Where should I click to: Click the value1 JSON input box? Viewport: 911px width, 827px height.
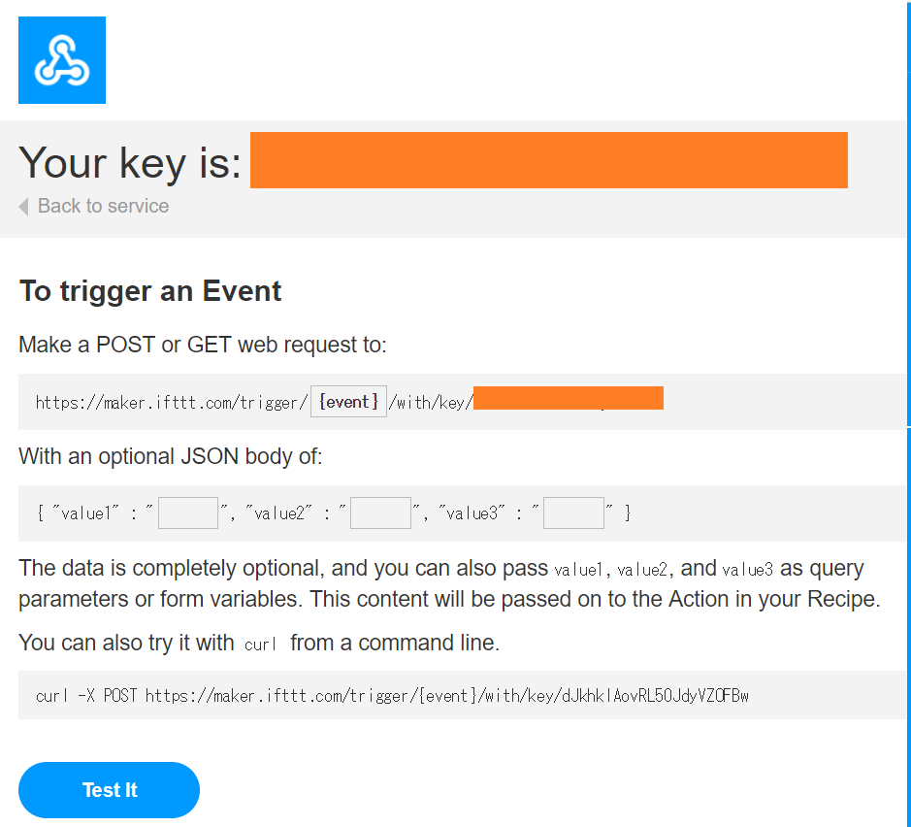(188, 513)
